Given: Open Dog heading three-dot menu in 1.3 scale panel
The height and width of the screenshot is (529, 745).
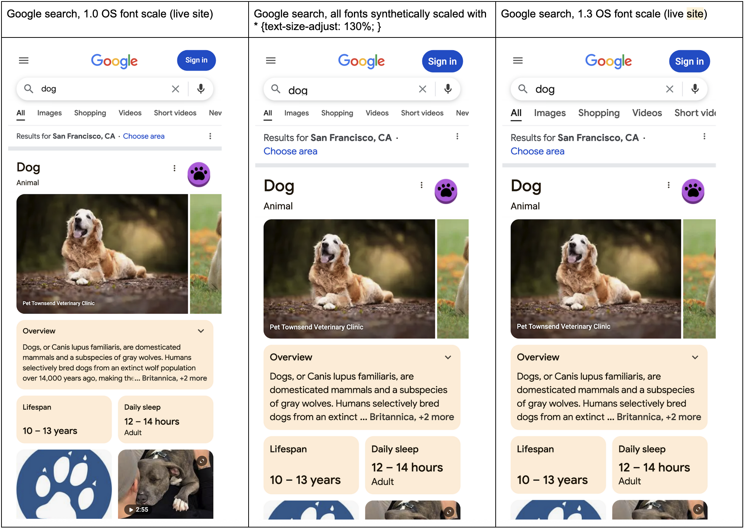Looking at the screenshot, I should point(669,185).
